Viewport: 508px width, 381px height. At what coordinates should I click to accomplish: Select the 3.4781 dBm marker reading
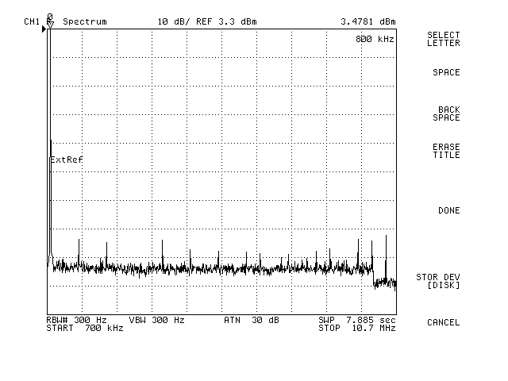click(x=368, y=21)
